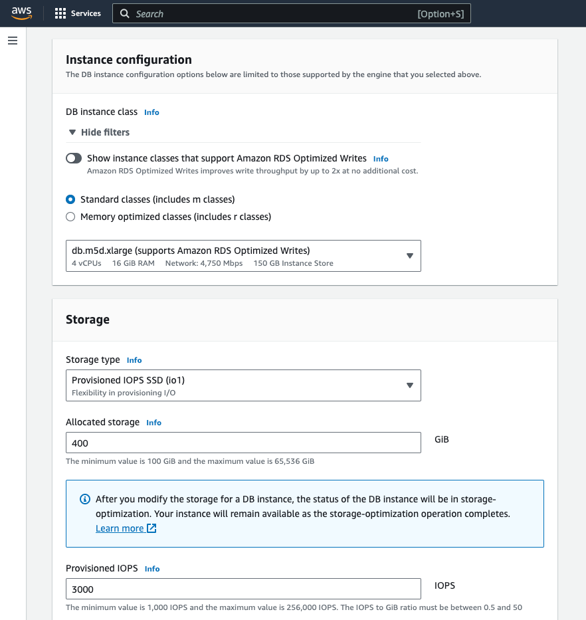Collapse filters via Hide filters chevron

coord(72,132)
